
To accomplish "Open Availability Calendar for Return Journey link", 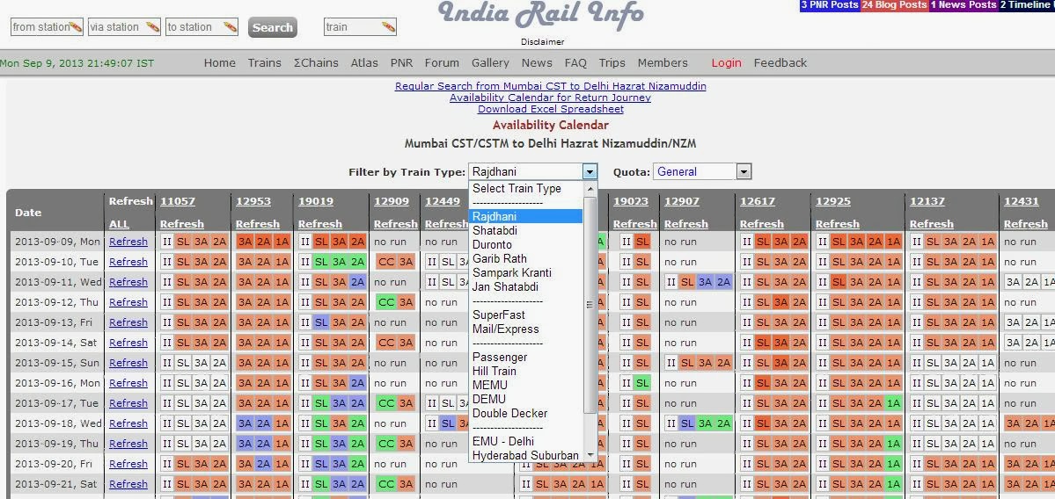I will tap(550, 98).
